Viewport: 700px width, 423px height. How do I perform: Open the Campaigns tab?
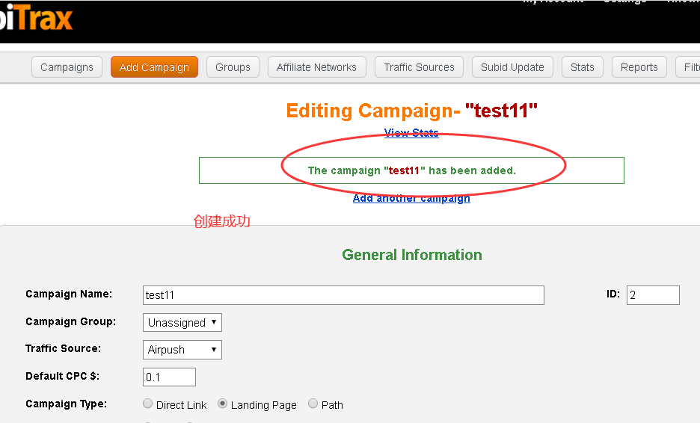click(67, 67)
